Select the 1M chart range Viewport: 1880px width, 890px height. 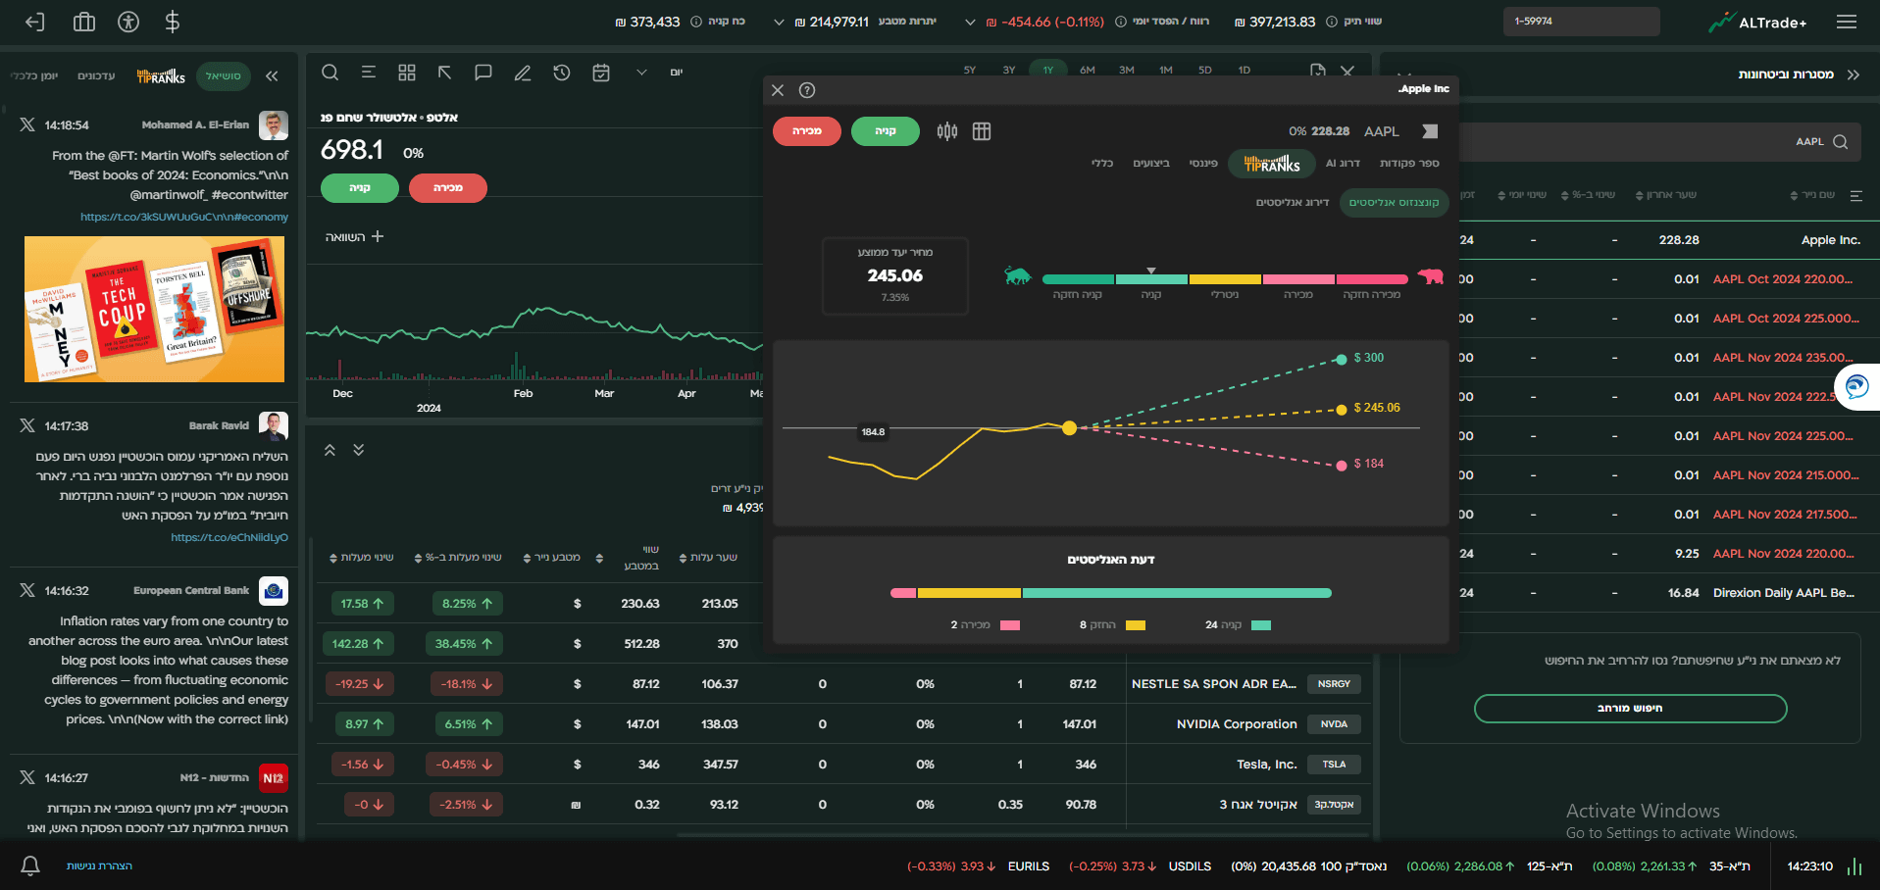coord(1166,70)
